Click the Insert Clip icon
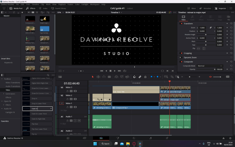Screen dimensions: 235x147 (116, 77)
